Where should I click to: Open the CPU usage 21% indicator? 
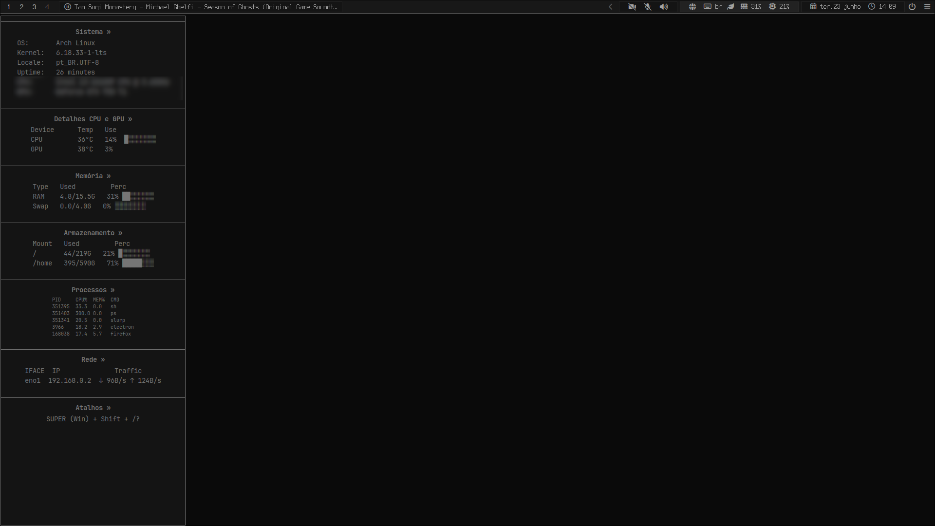click(x=779, y=7)
